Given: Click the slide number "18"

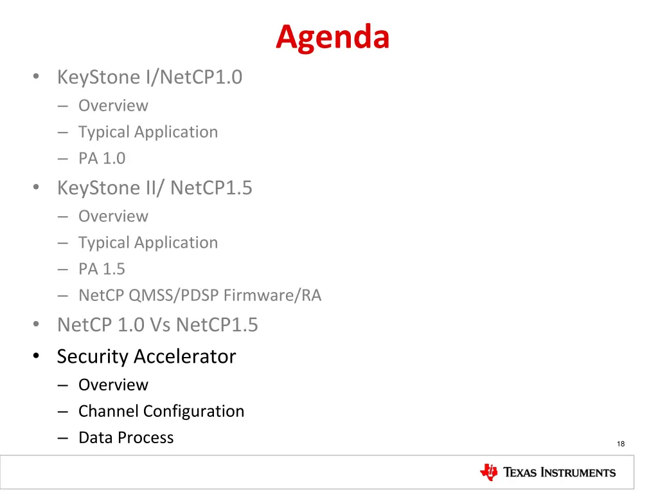Looking at the screenshot, I should coord(621,444).
